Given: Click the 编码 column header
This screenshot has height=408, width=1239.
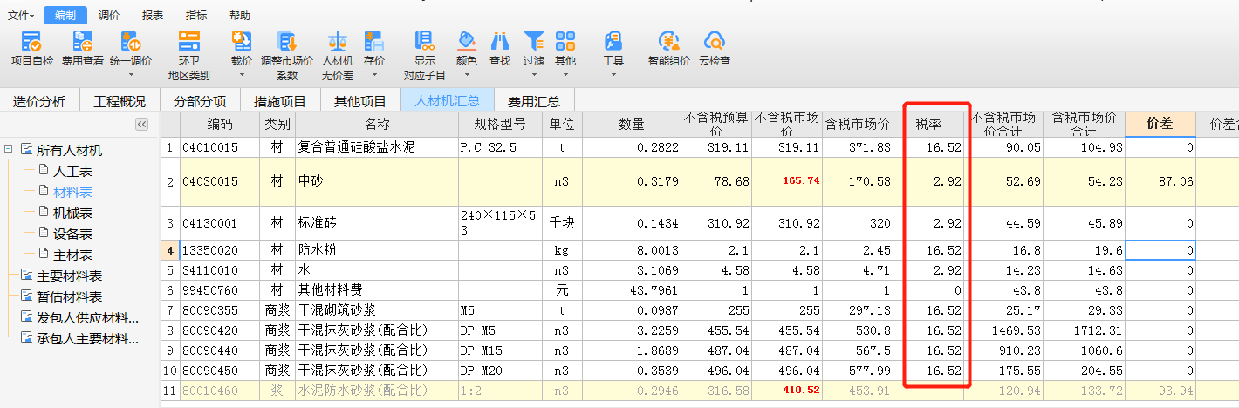Looking at the screenshot, I should click(220, 125).
